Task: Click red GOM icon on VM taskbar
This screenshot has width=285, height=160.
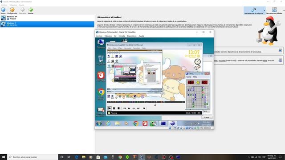Action: point(145,124)
